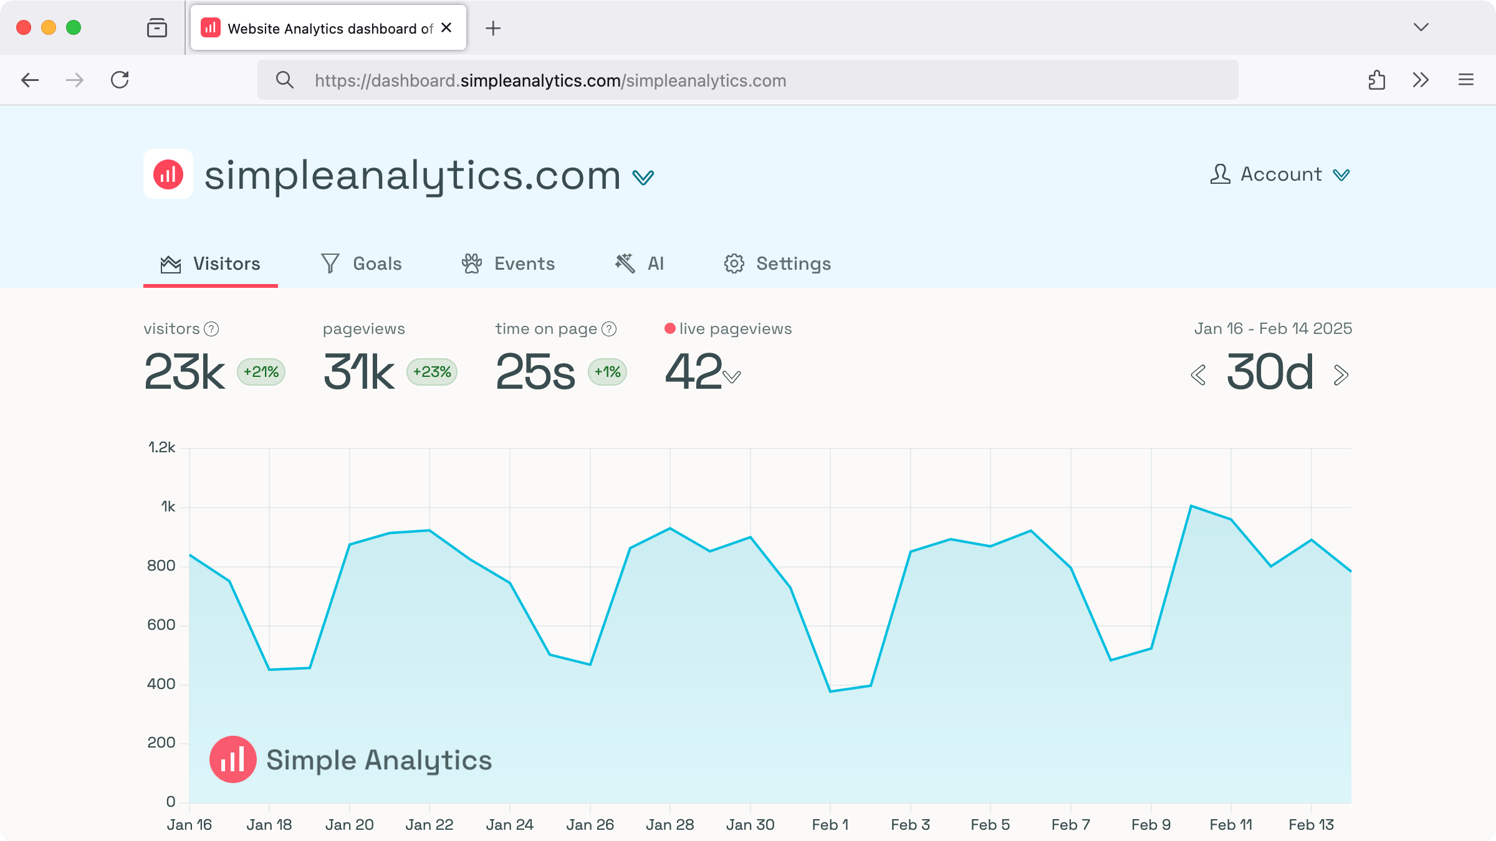The height and width of the screenshot is (841, 1496).
Task: Open the AI section via wand icon
Action: point(624,263)
